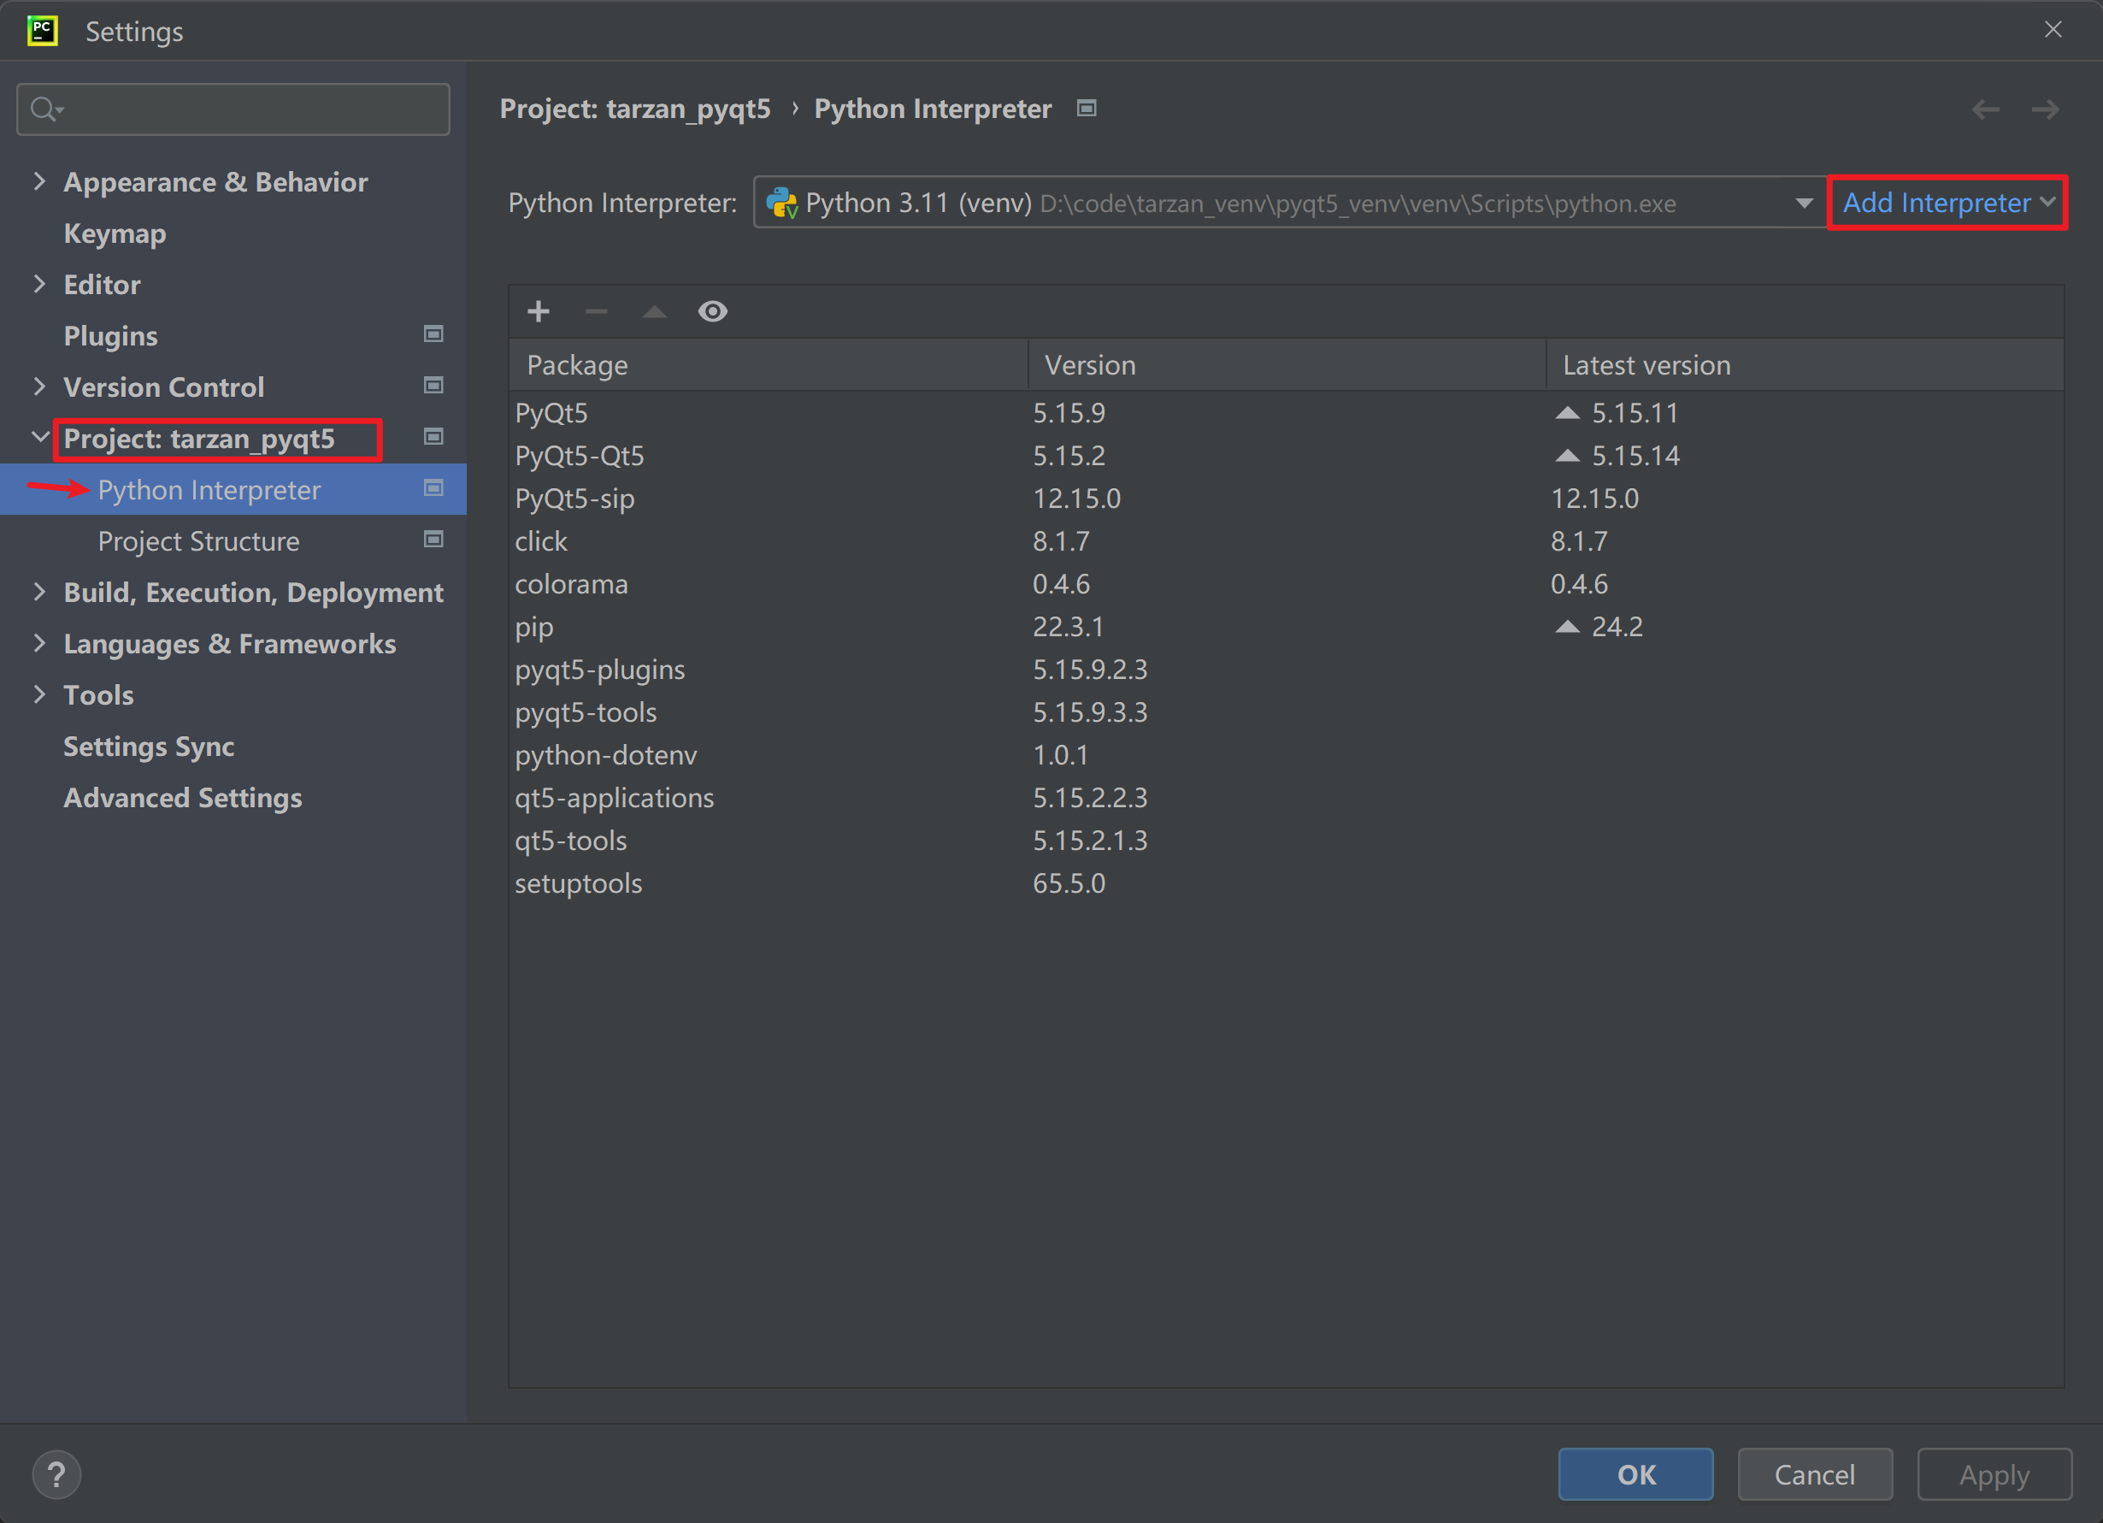Select the pyqt5-tools package row

[x=1286, y=711]
